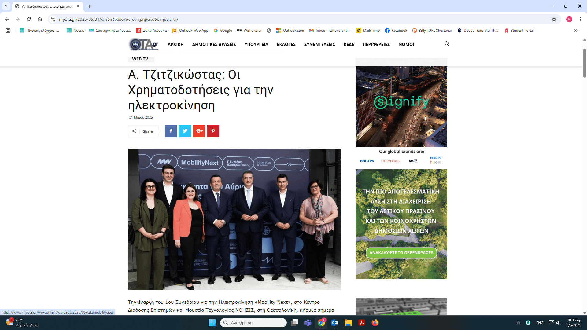Click ΑΝΑΚΑΛΥΨΤΕ ΤΟ GREENSPACES button

[x=401, y=253]
